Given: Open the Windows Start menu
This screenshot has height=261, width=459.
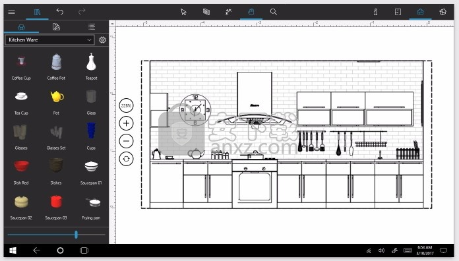Looking at the screenshot, I should click(13, 250).
